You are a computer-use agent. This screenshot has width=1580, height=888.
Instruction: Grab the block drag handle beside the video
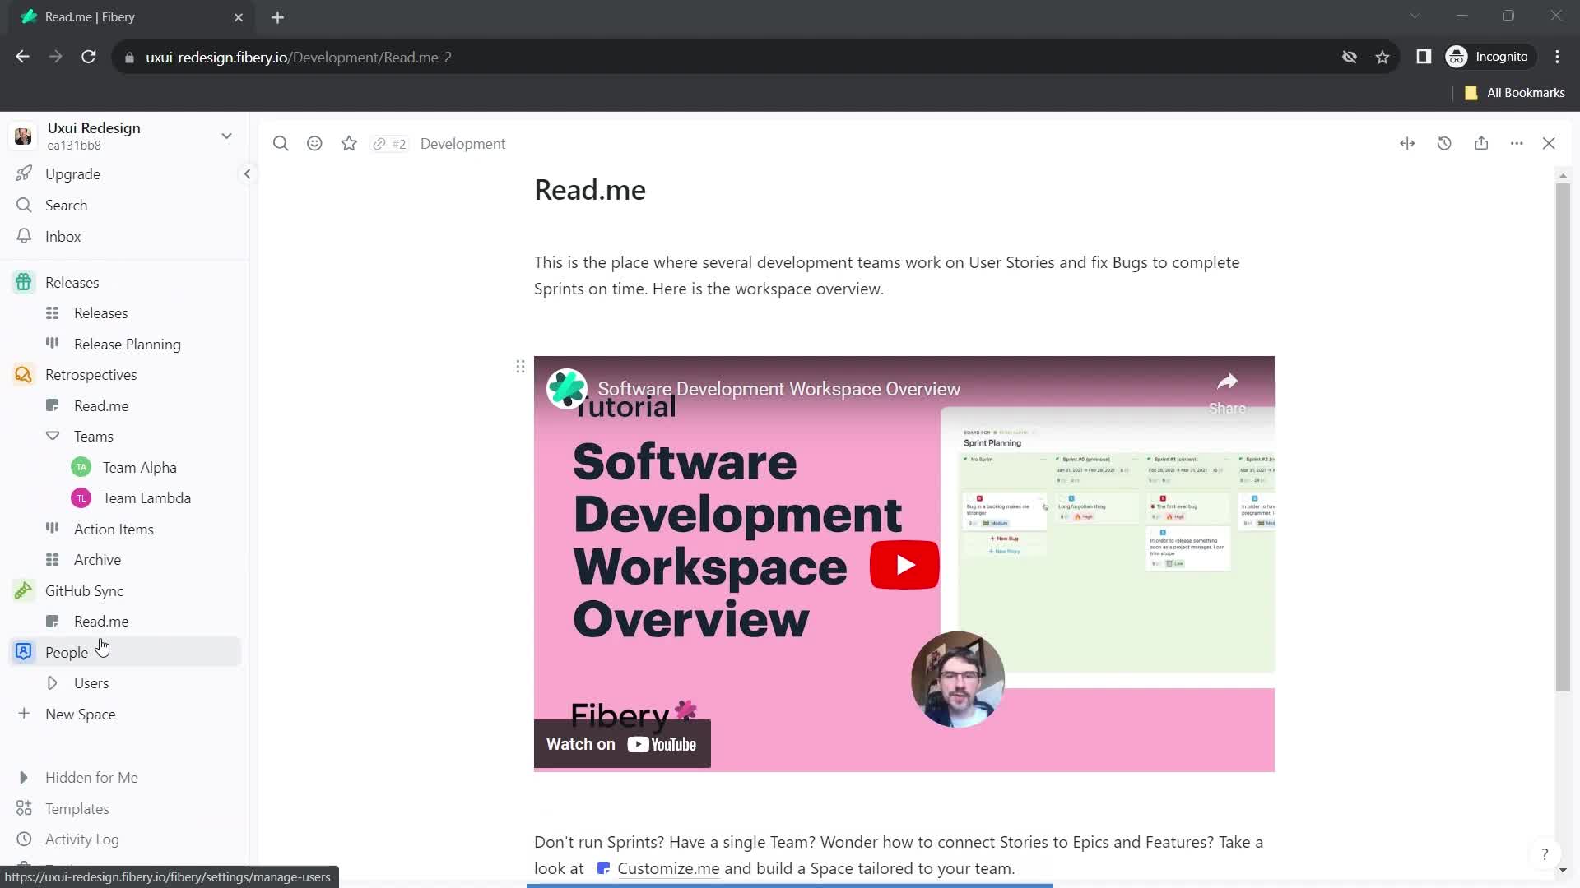pos(520,367)
